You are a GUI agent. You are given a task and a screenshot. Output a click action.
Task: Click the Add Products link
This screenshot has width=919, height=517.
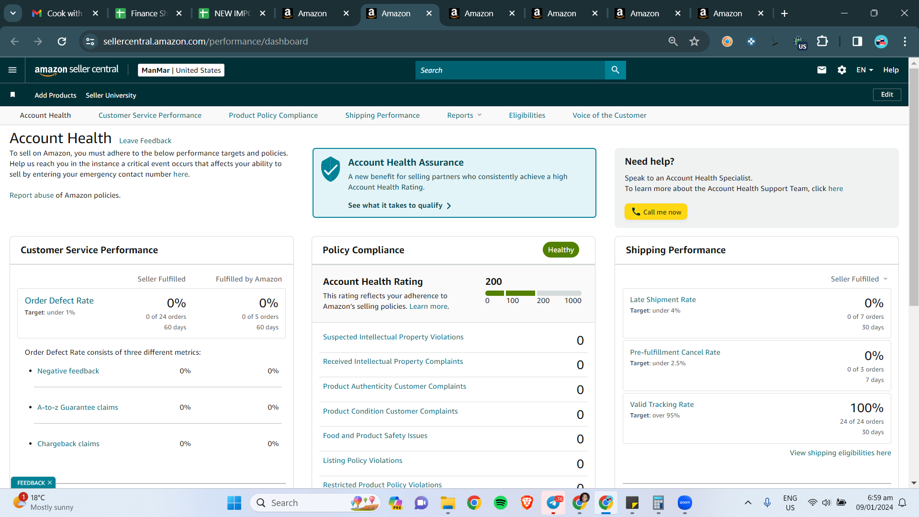pos(56,95)
